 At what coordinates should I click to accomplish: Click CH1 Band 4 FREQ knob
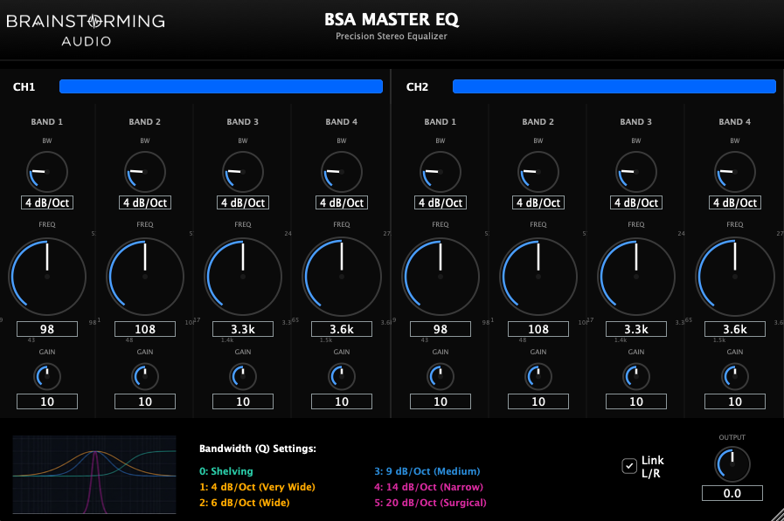pos(342,277)
